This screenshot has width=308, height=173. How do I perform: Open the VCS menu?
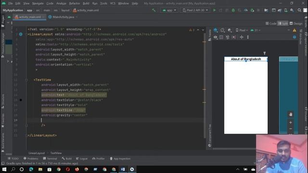(x=113, y=3)
